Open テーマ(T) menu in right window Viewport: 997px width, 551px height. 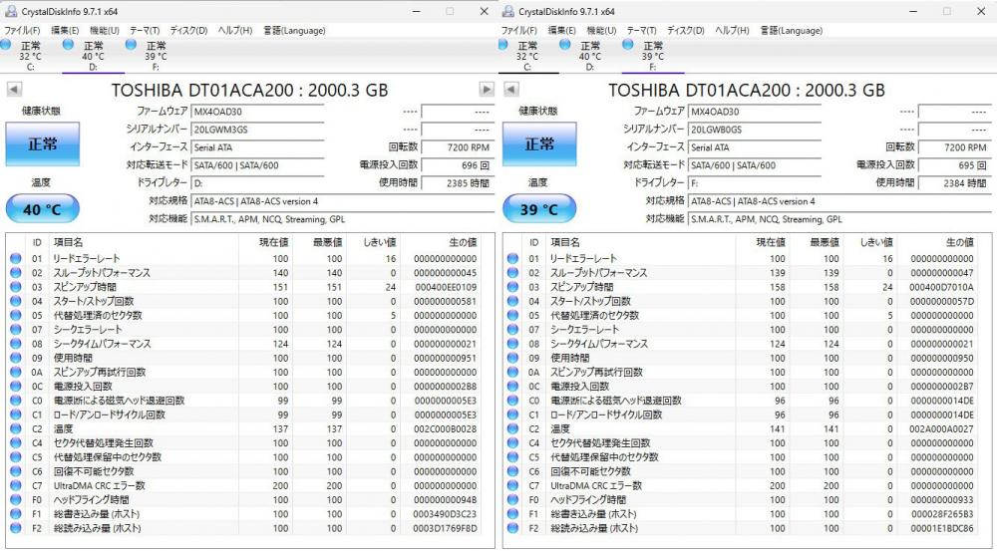click(x=641, y=31)
